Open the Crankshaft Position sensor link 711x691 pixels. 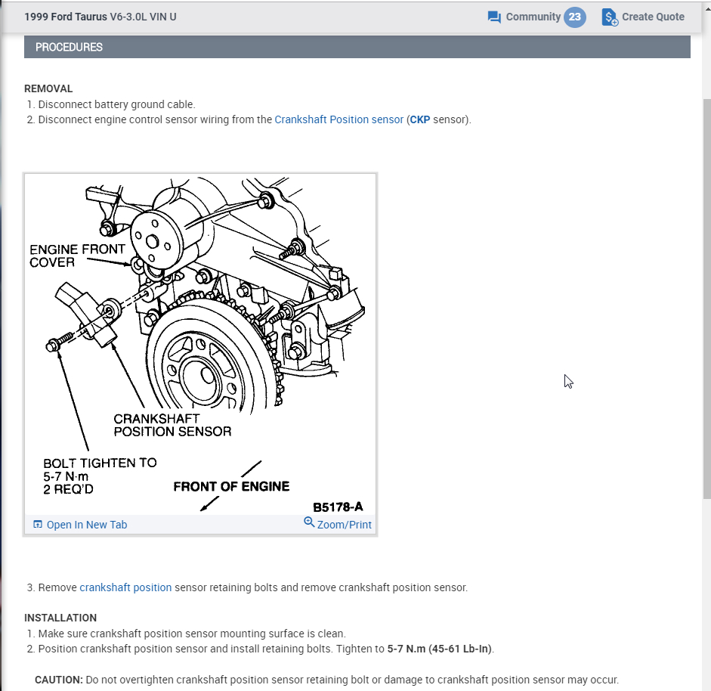[x=338, y=119]
